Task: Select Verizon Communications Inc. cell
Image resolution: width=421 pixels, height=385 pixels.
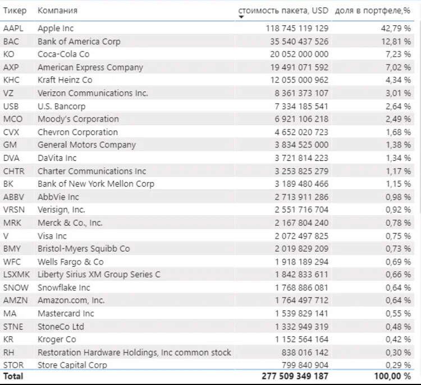Action: (x=93, y=93)
